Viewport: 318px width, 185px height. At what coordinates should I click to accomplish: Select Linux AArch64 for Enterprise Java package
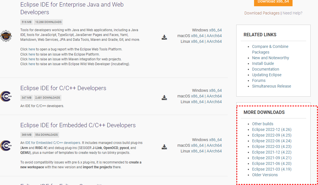click(214, 41)
